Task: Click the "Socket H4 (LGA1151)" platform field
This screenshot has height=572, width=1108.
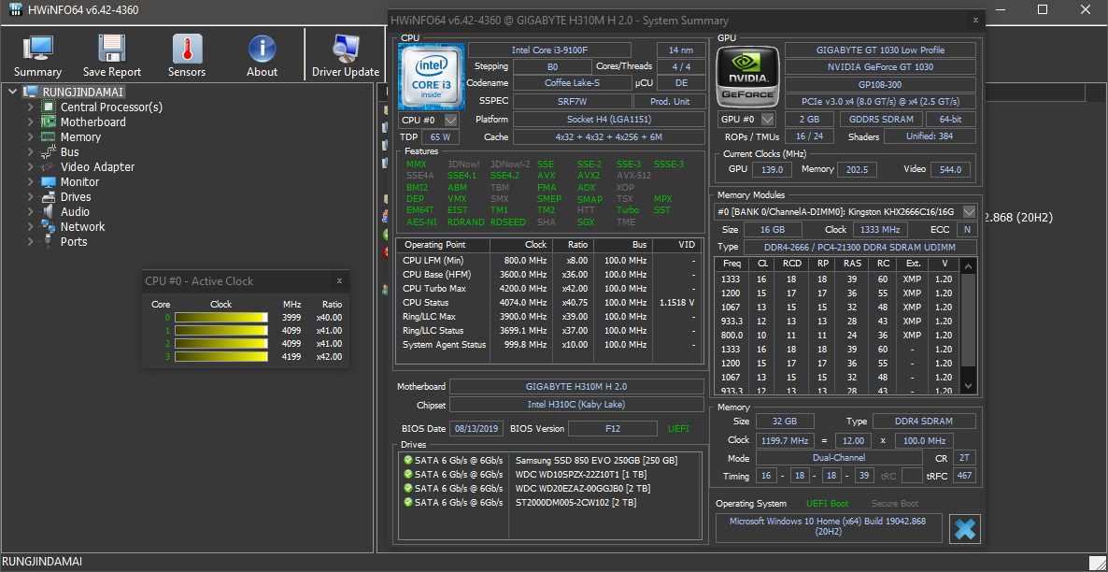Action: click(609, 119)
